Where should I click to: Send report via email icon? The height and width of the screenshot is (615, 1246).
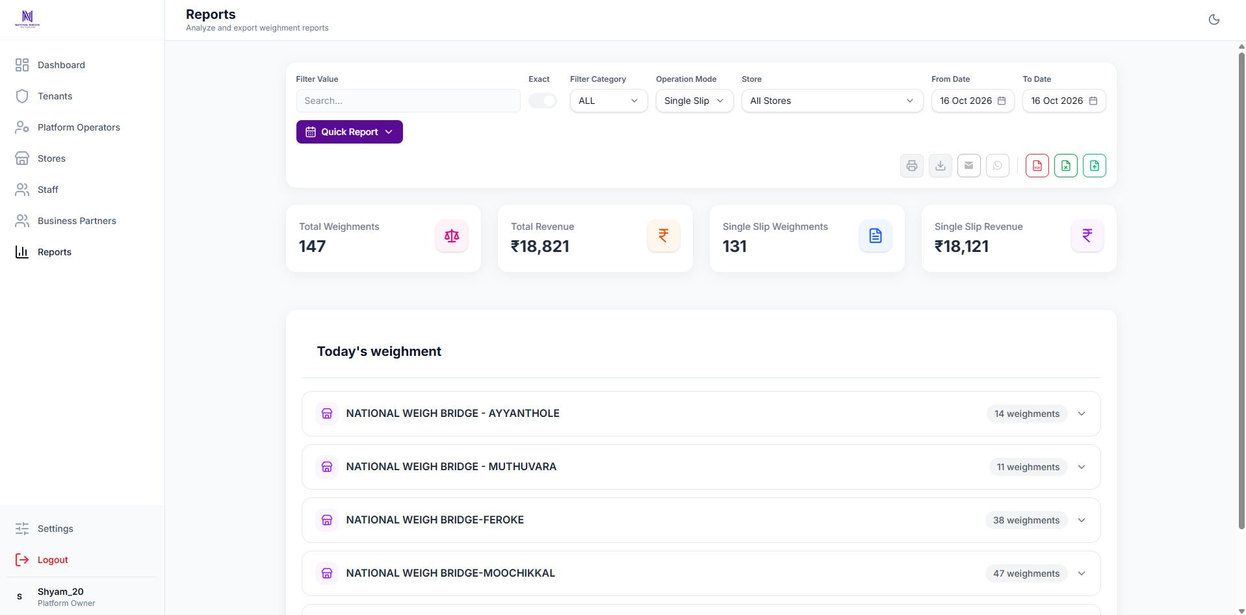click(x=969, y=166)
